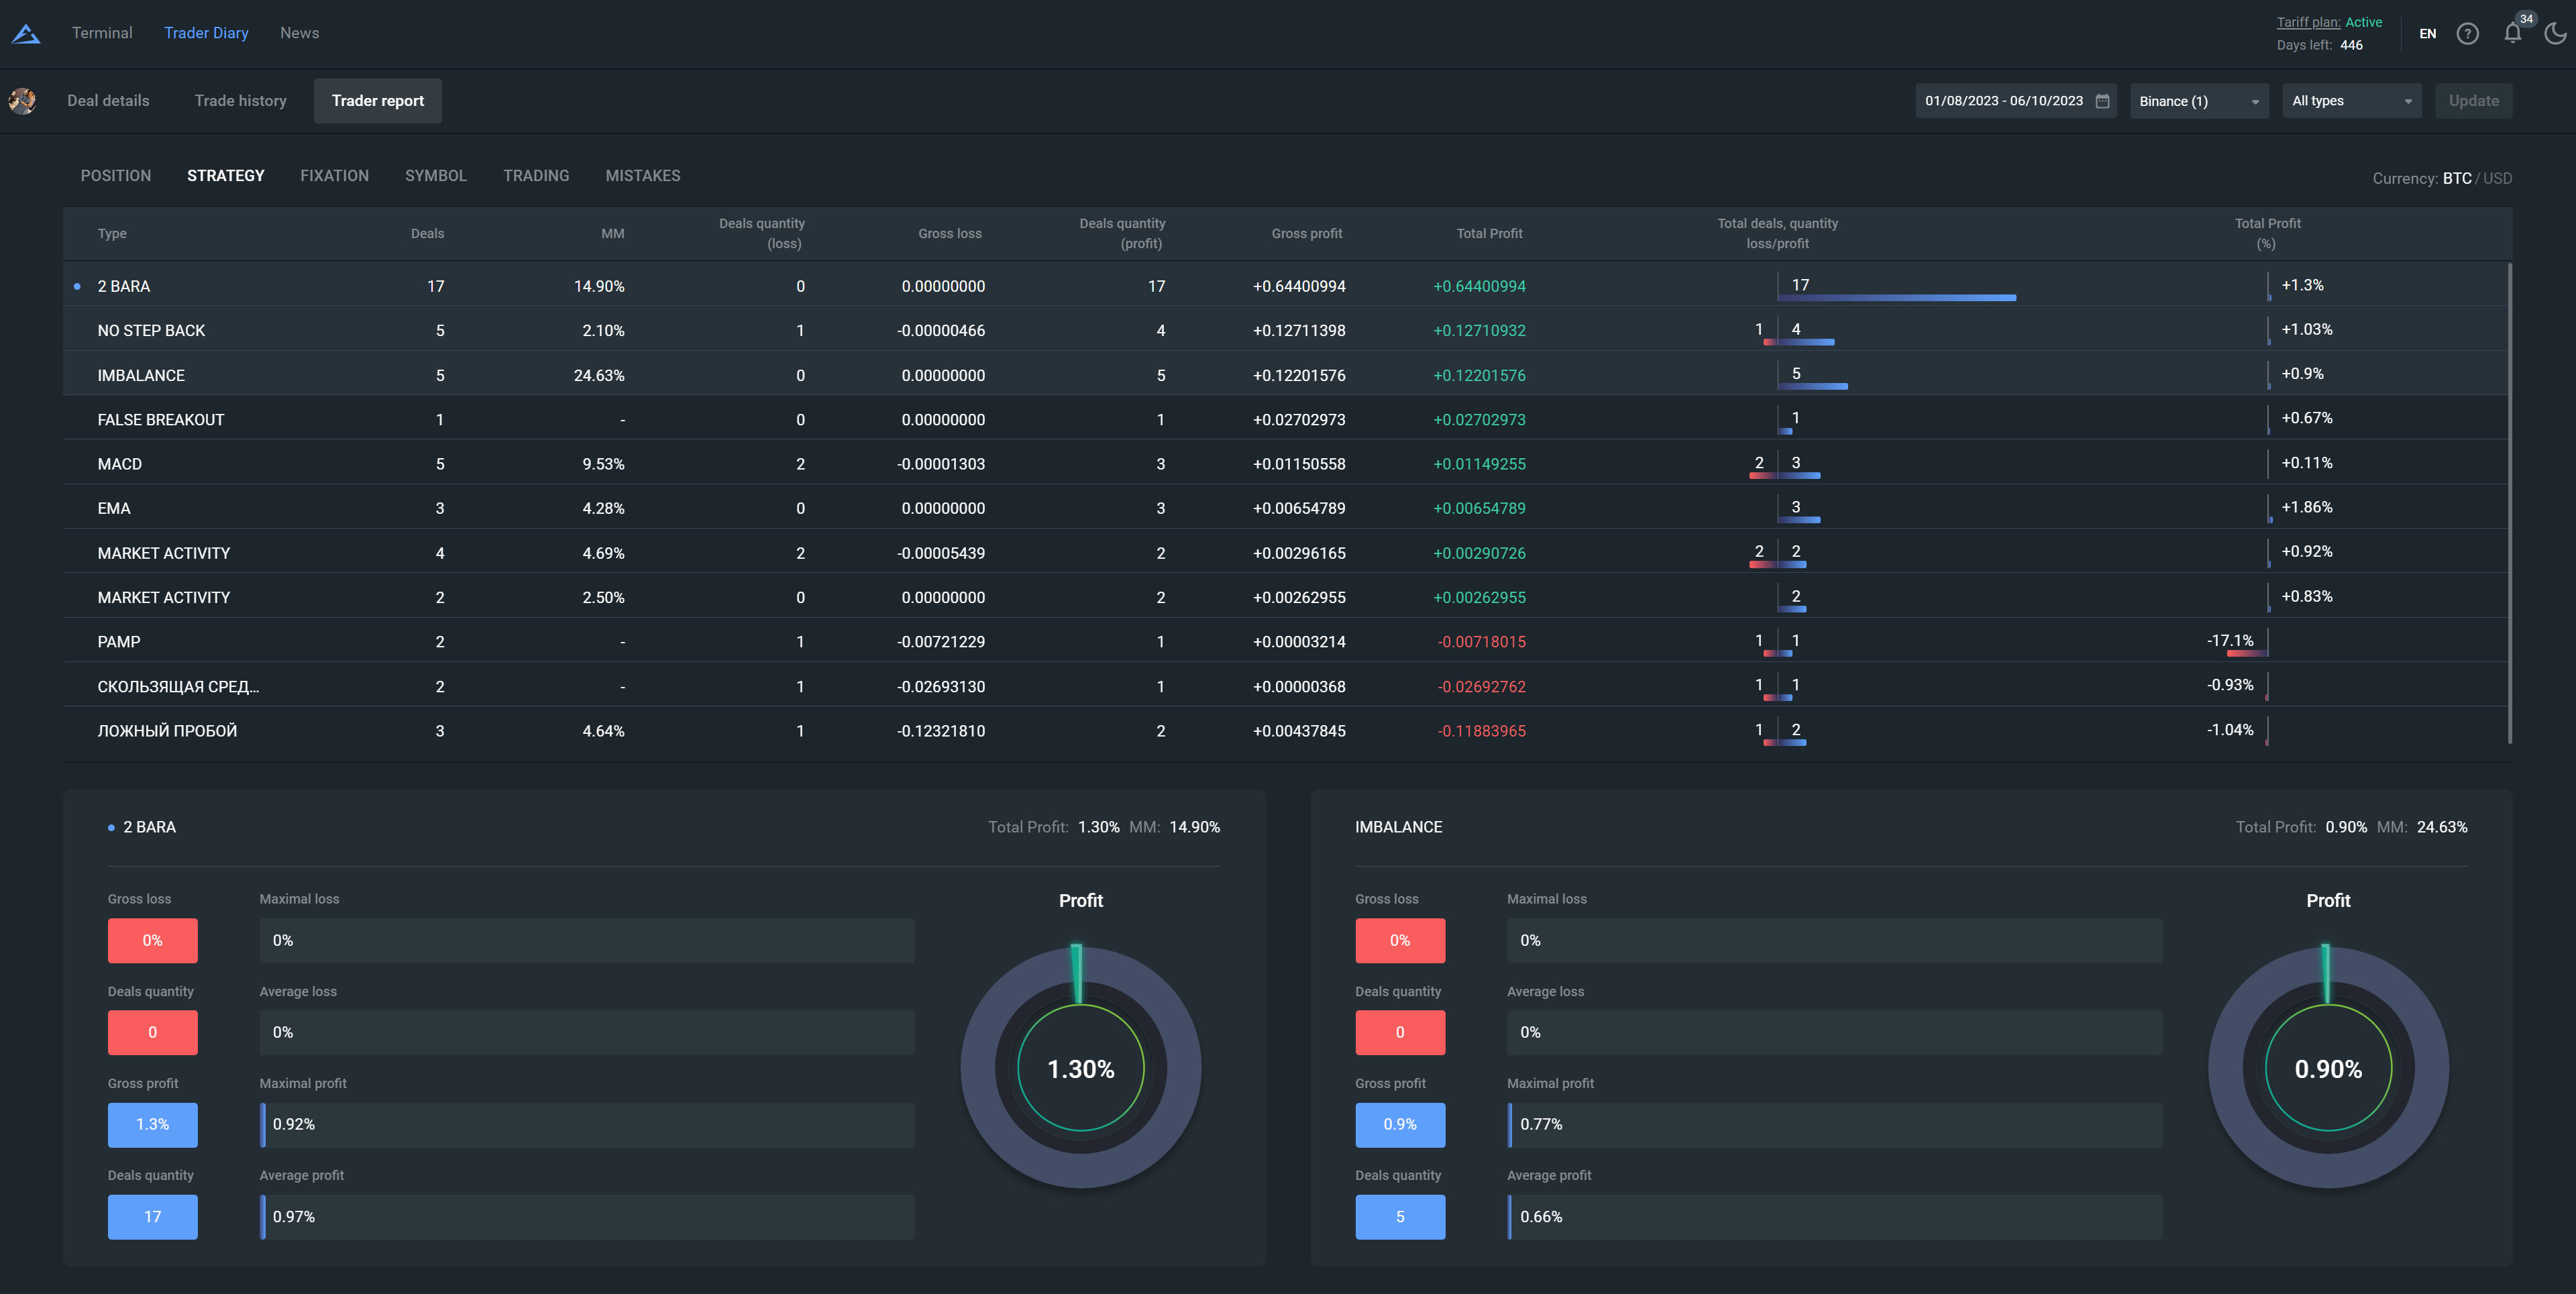Expand the All types dropdown
This screenshot has width=2576, height=1294.
point(2350,101)
